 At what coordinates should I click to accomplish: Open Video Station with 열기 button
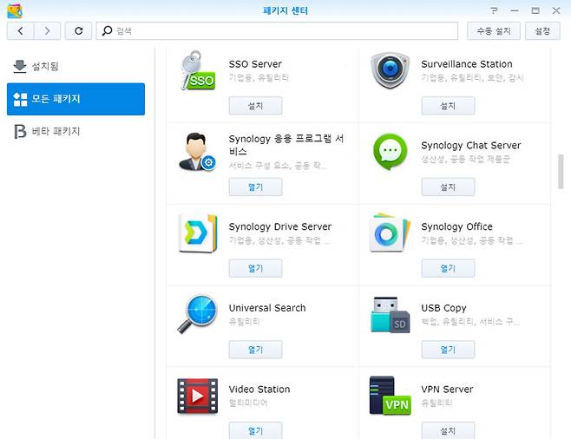(255, 430)
